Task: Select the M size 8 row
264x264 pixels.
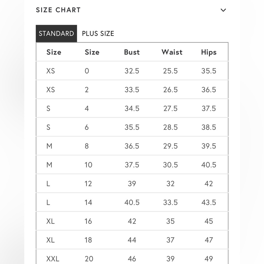Action: [x=132, y=146]
